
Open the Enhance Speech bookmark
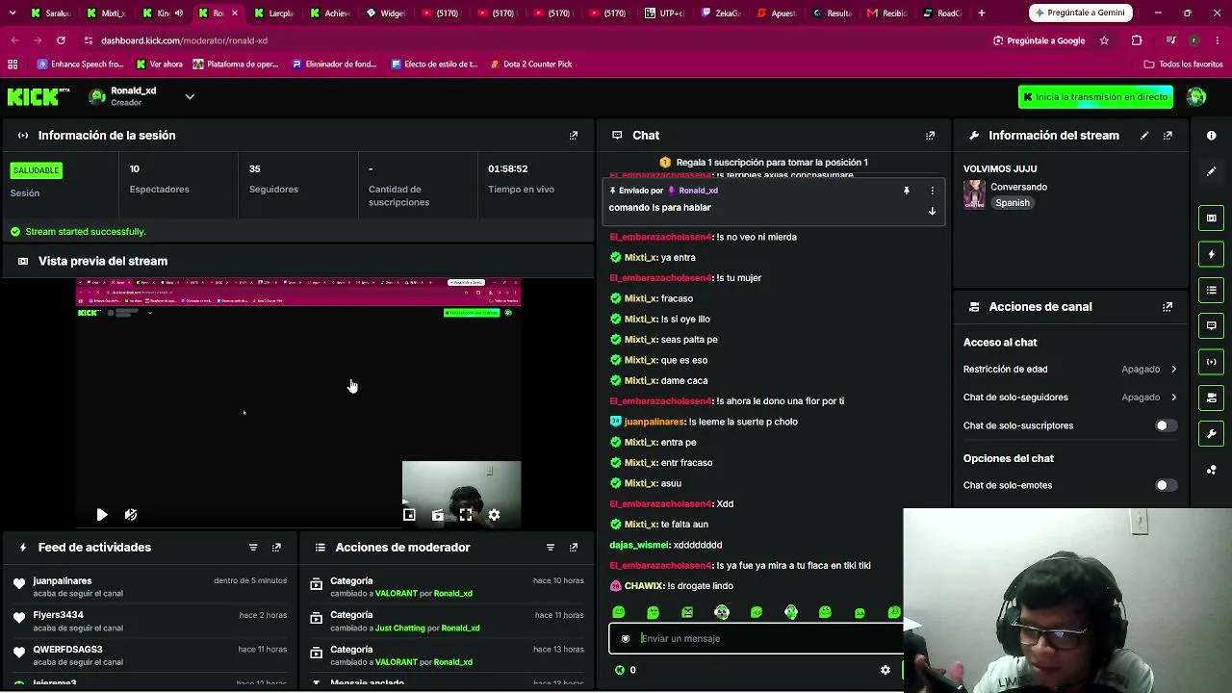81,64
